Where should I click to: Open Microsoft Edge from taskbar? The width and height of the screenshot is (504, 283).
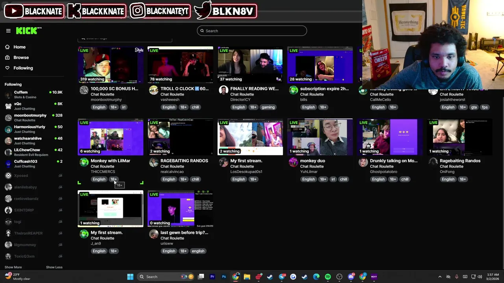(x=316, y=277)
